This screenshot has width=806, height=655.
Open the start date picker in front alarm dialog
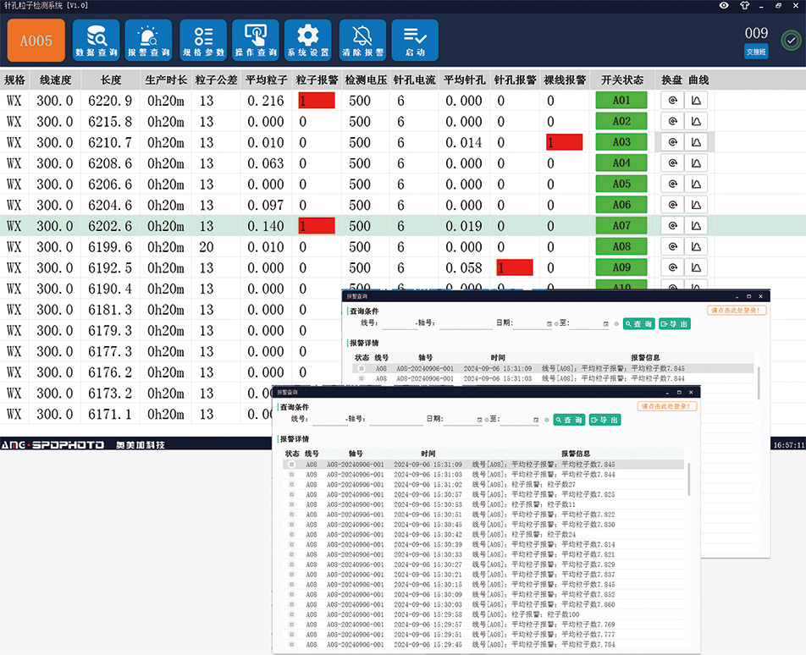point(480,420)
